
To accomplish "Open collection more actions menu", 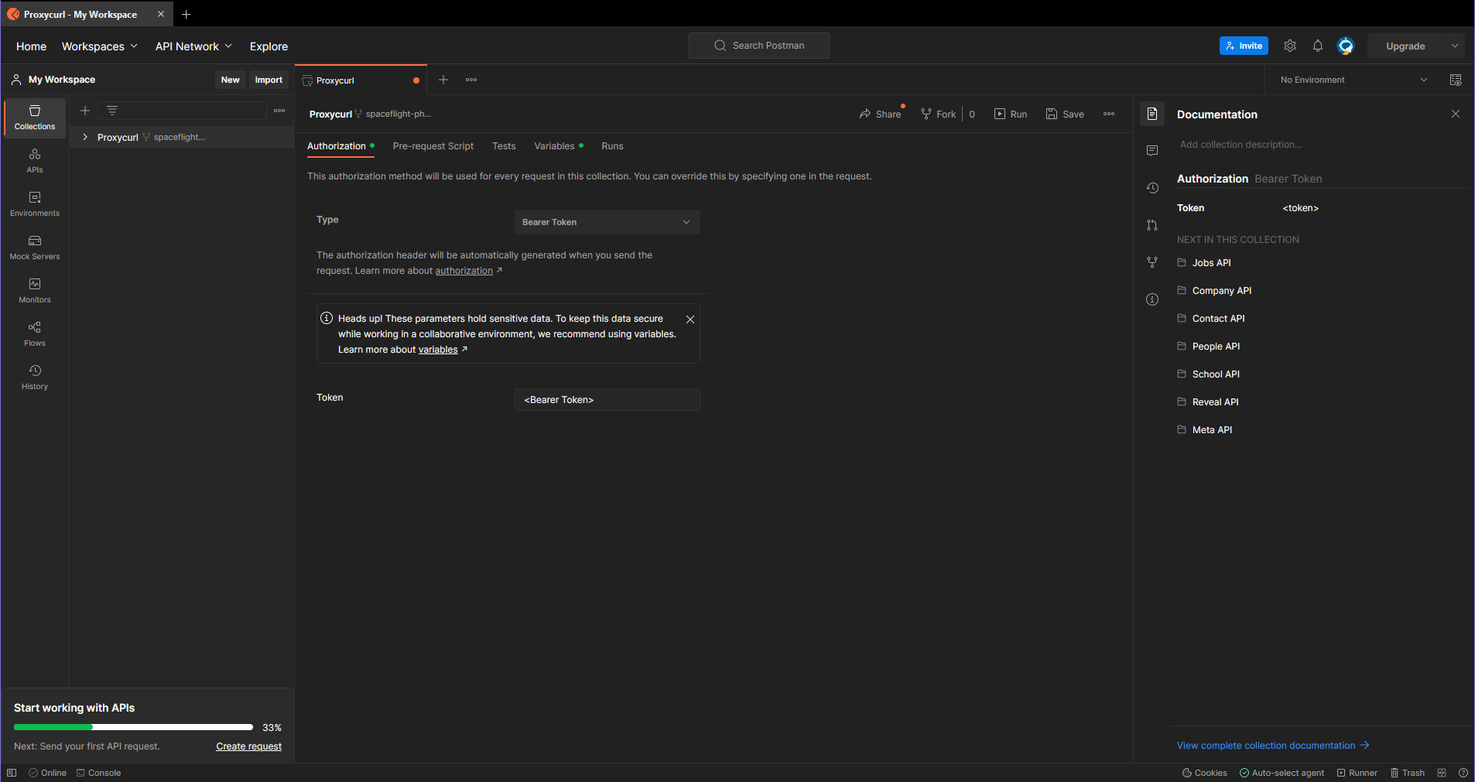I will tap(1109, 114).
